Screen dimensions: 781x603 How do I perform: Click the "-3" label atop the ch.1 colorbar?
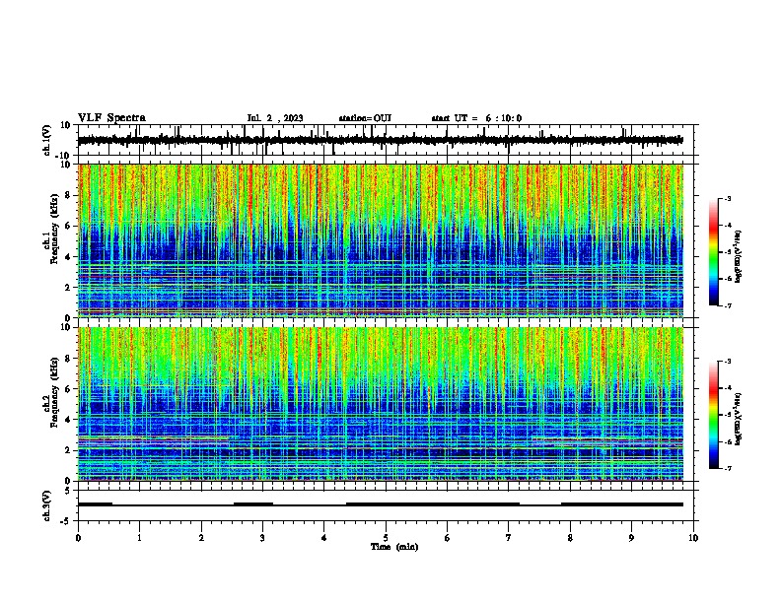[x=728, y=198]
